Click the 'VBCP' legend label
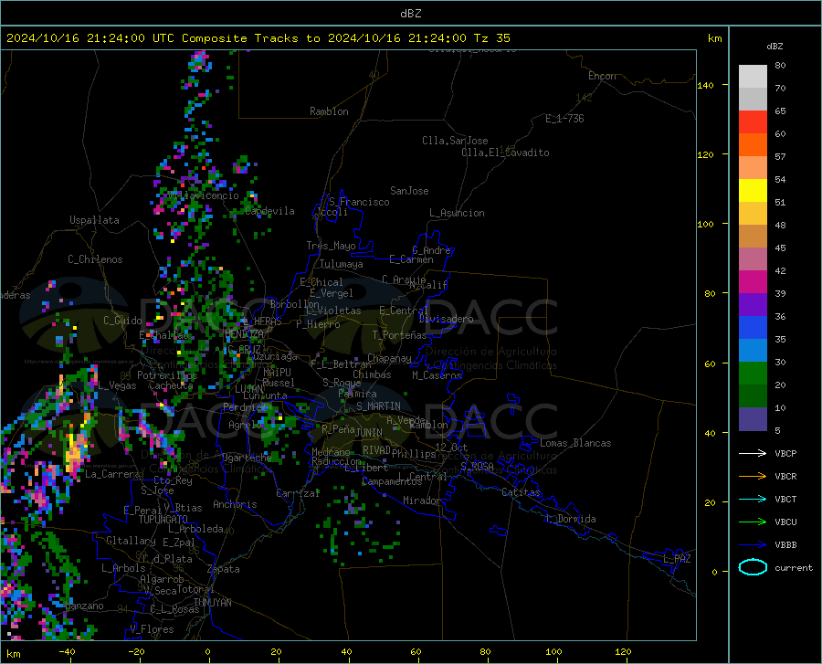Screen dimensions: 822x664 pyautogui.click(x=785, y=453)
